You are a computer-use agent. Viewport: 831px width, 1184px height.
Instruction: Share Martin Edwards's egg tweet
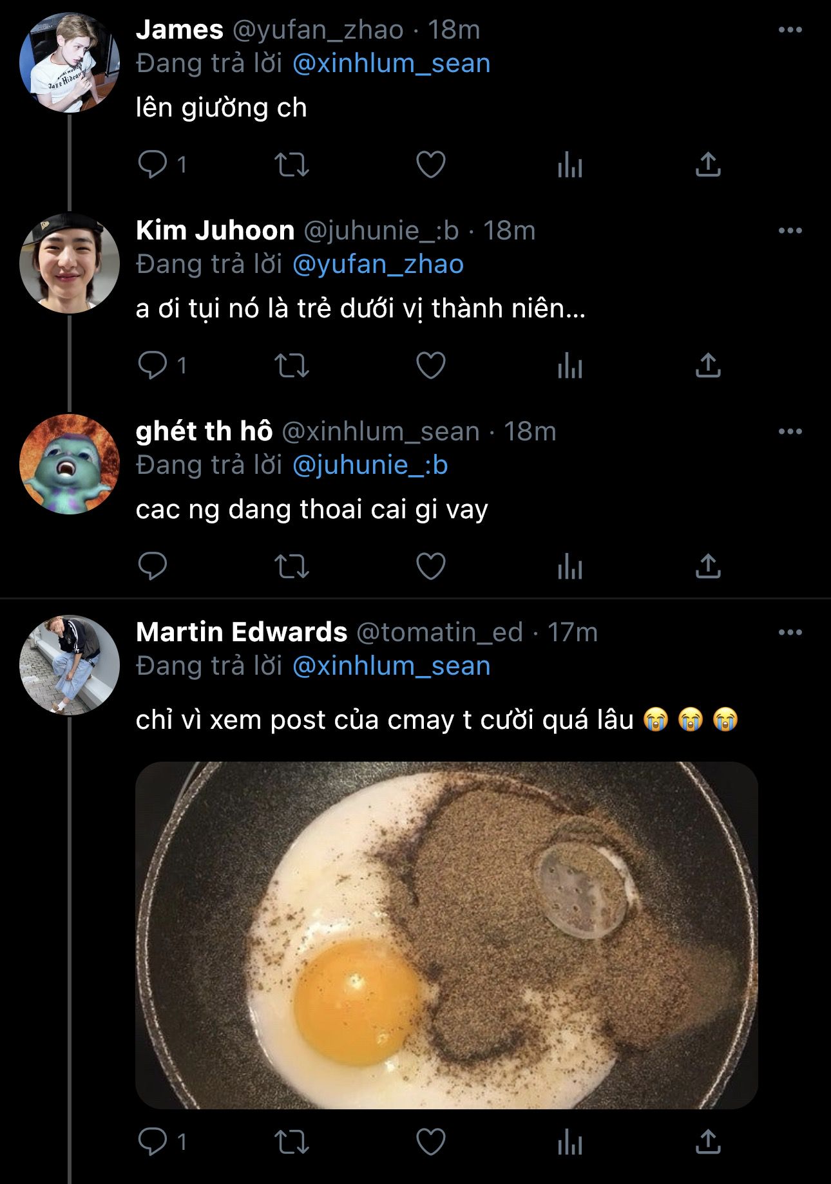708,1142
